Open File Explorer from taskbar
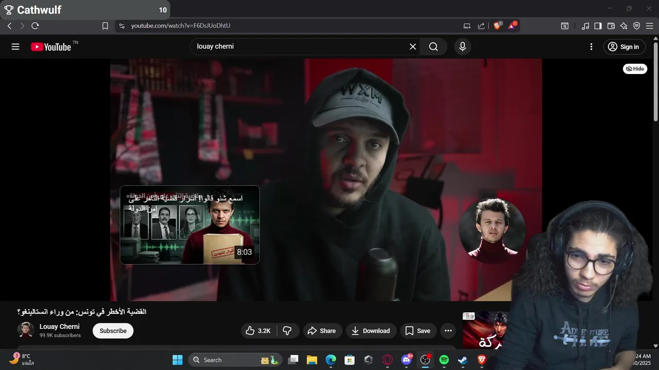The image size is (659, 370). click(x=312, y=360)
